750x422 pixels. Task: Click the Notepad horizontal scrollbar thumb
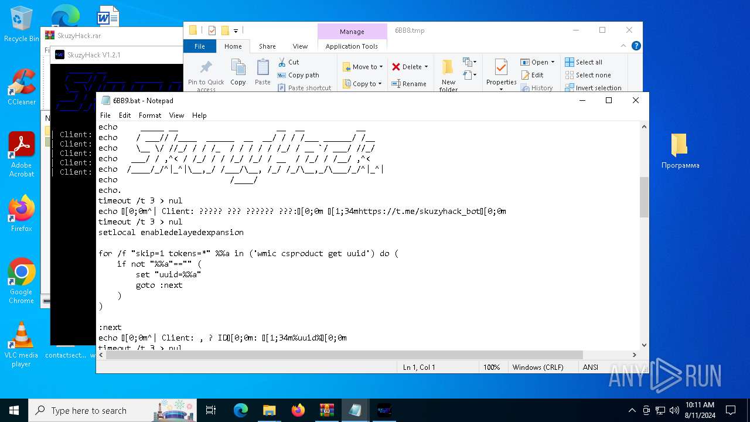click(x=345, y=355)
